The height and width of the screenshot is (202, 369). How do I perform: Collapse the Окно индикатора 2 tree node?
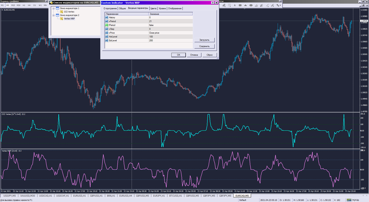[54, 15]
